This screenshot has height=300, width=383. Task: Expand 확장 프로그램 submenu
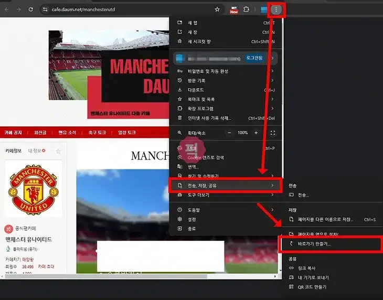click(x=226, y=109)
